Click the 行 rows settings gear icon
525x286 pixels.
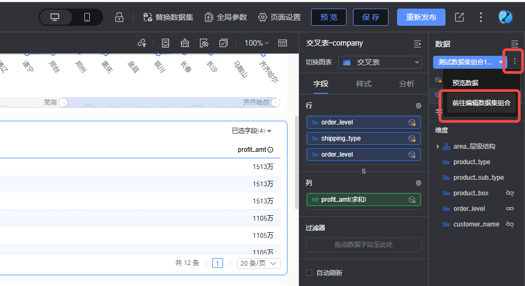point(419,106)
